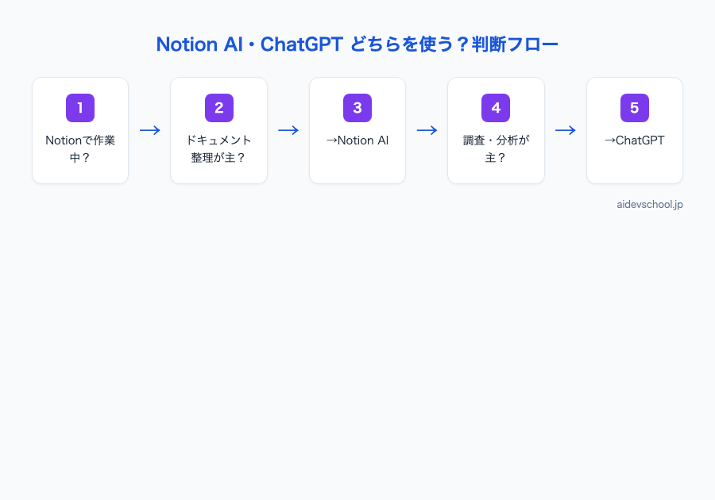
Task: Select the numbered badge "5" icon
Action: point(634,108)
